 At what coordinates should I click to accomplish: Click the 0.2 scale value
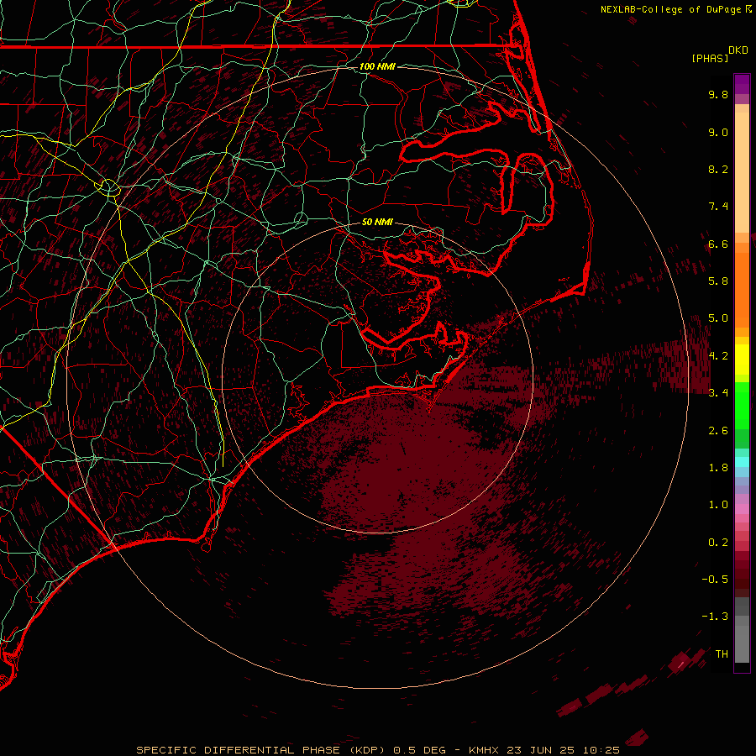(x=718, y=543)
